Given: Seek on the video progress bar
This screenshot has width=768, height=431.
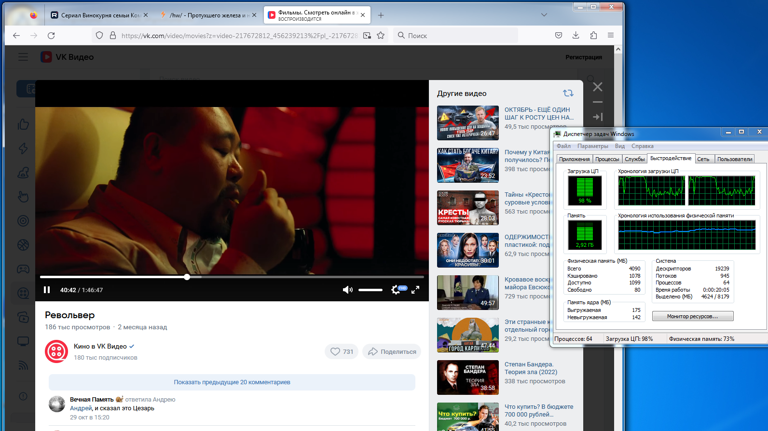Looking at the screenshot, I should point(232,277).
